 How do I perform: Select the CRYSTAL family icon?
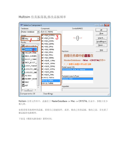[x=23, y=49]
